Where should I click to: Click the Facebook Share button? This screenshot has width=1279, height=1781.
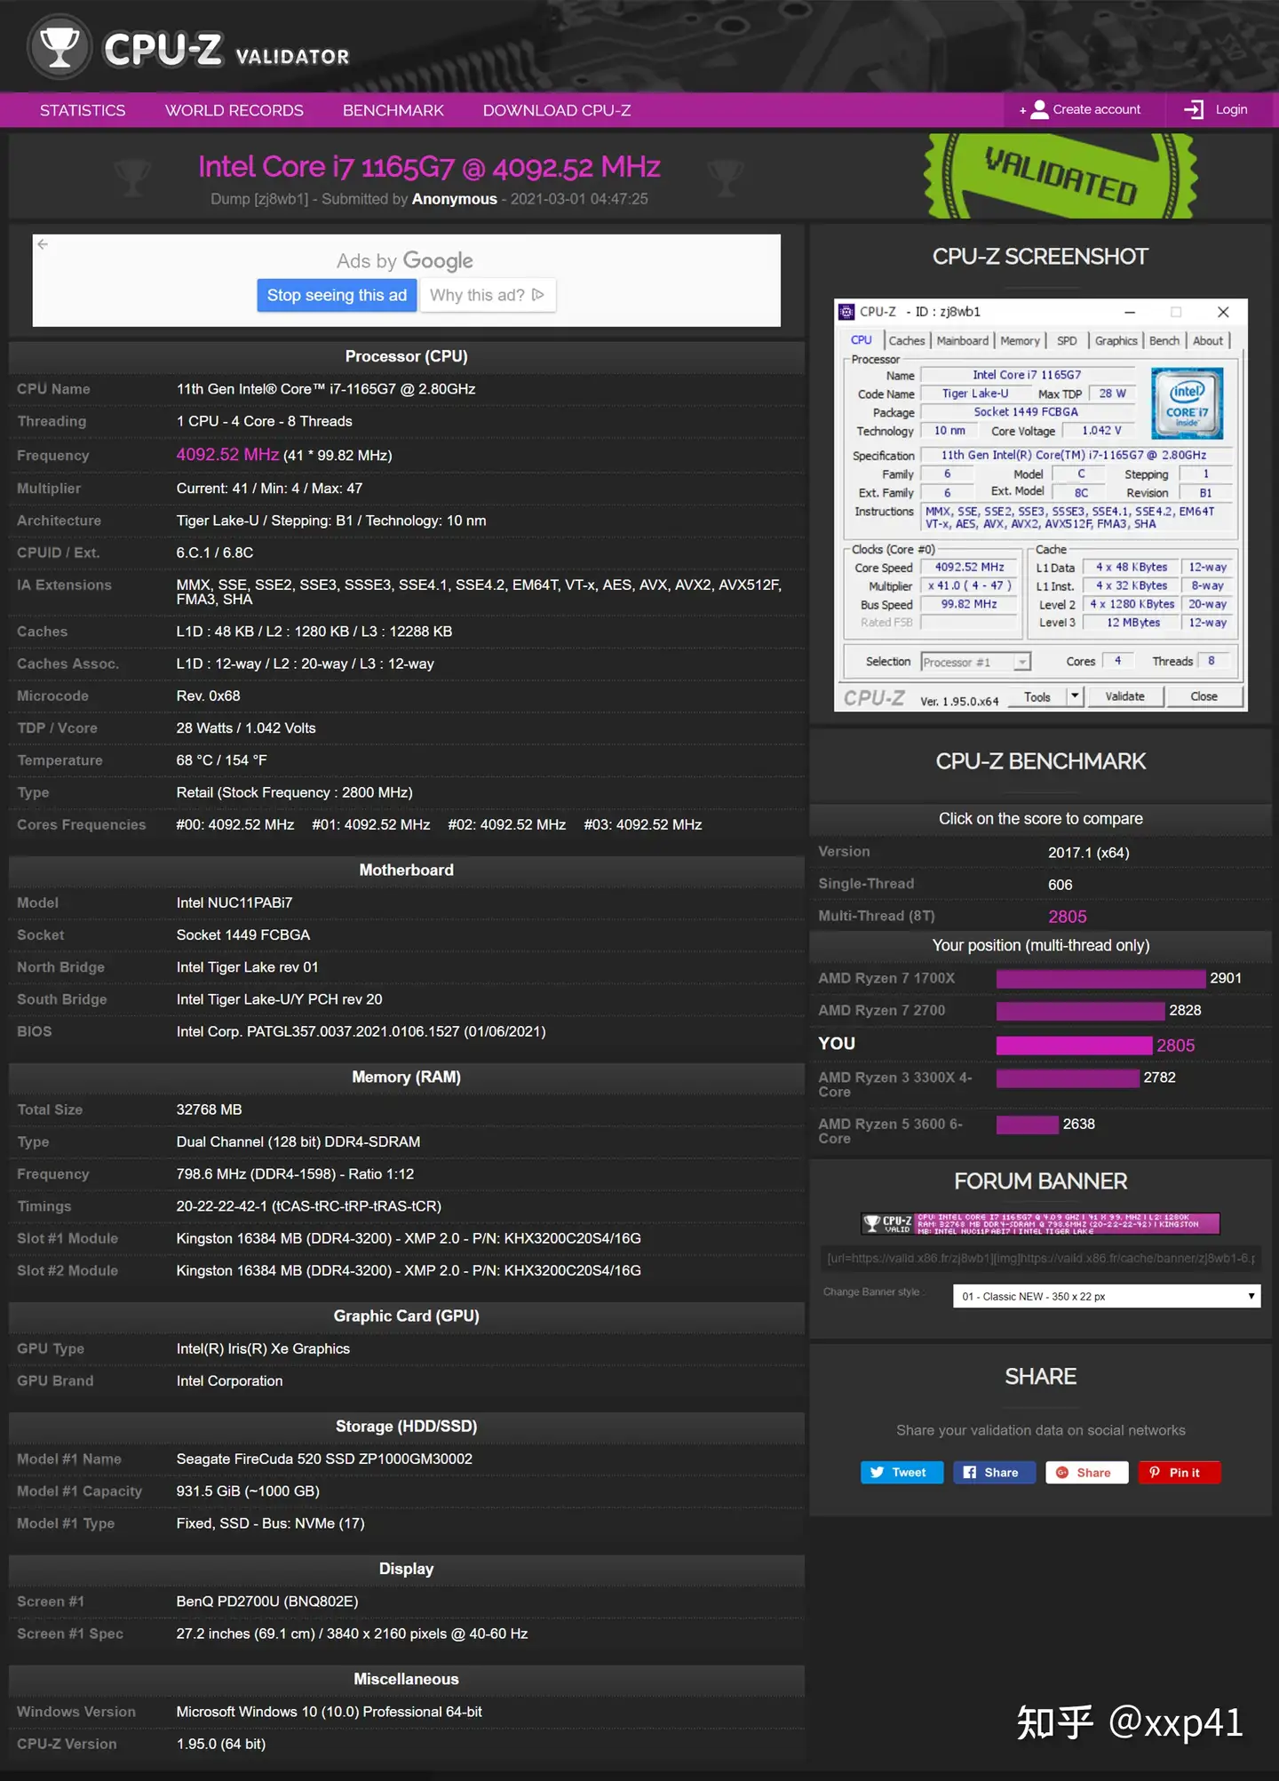pyautogui.click(x=994, y=1473)
